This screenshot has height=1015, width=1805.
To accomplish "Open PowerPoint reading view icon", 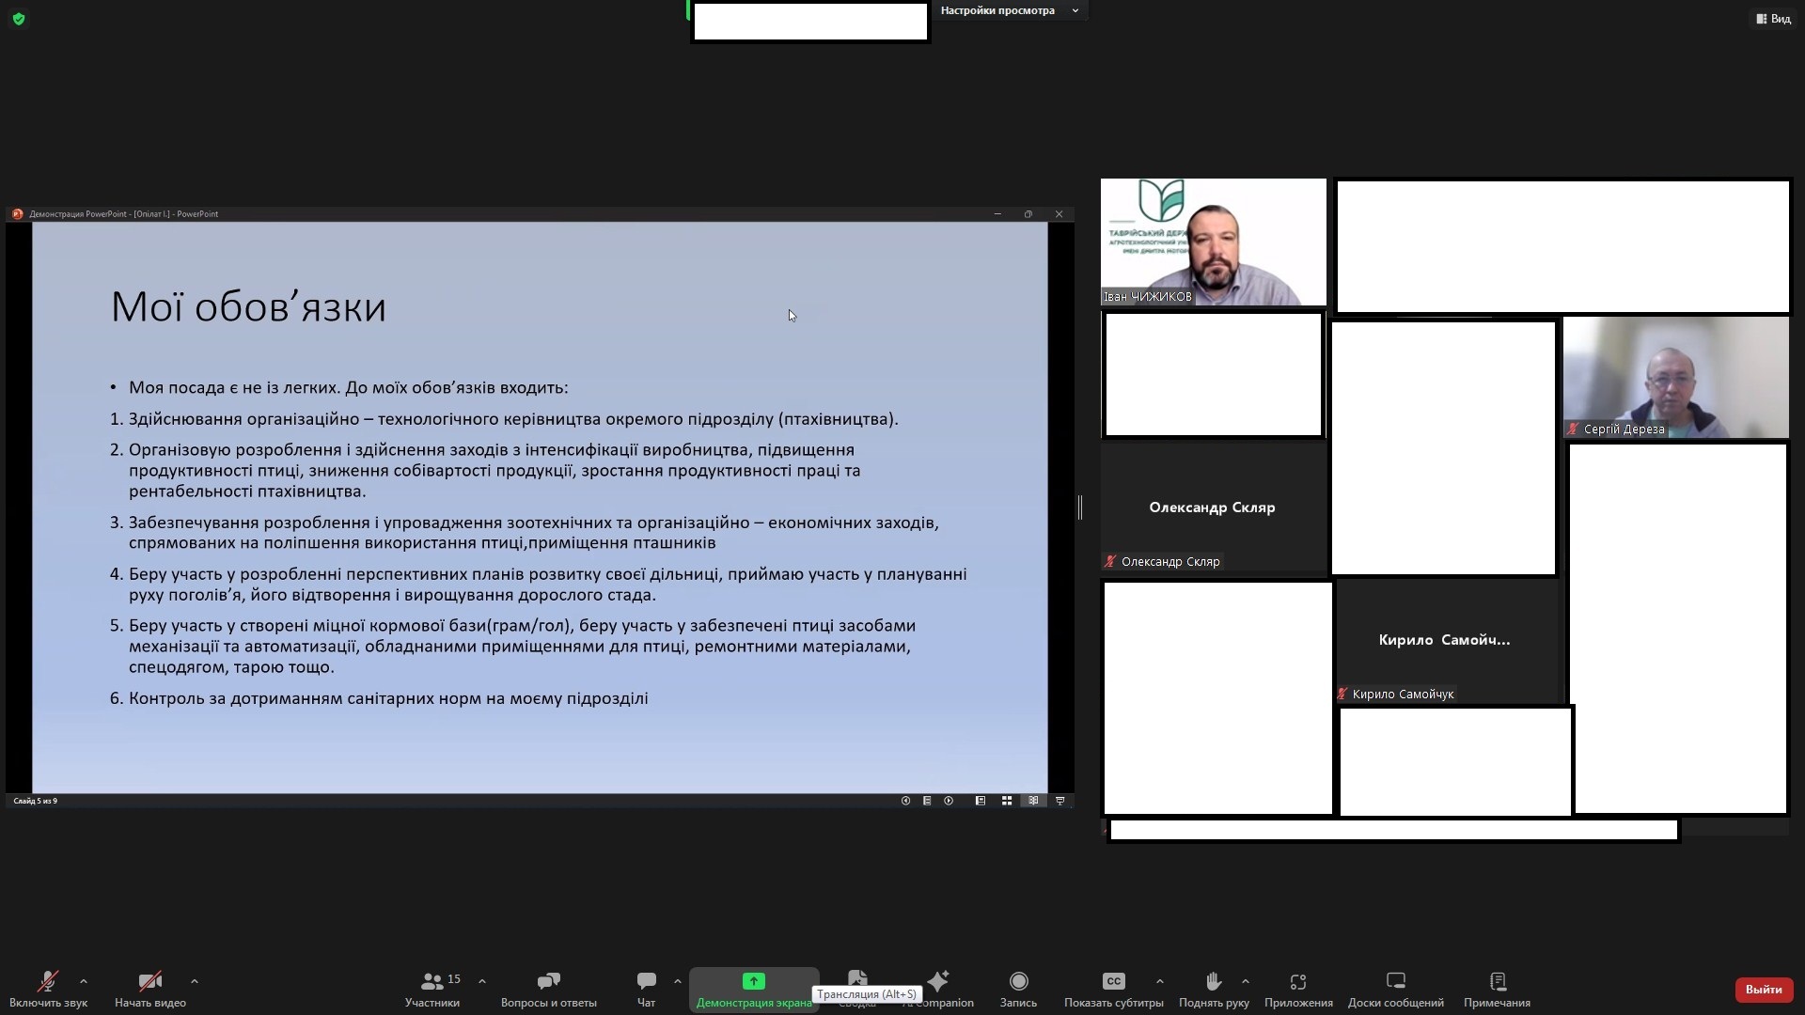I will click(1033, 801).
